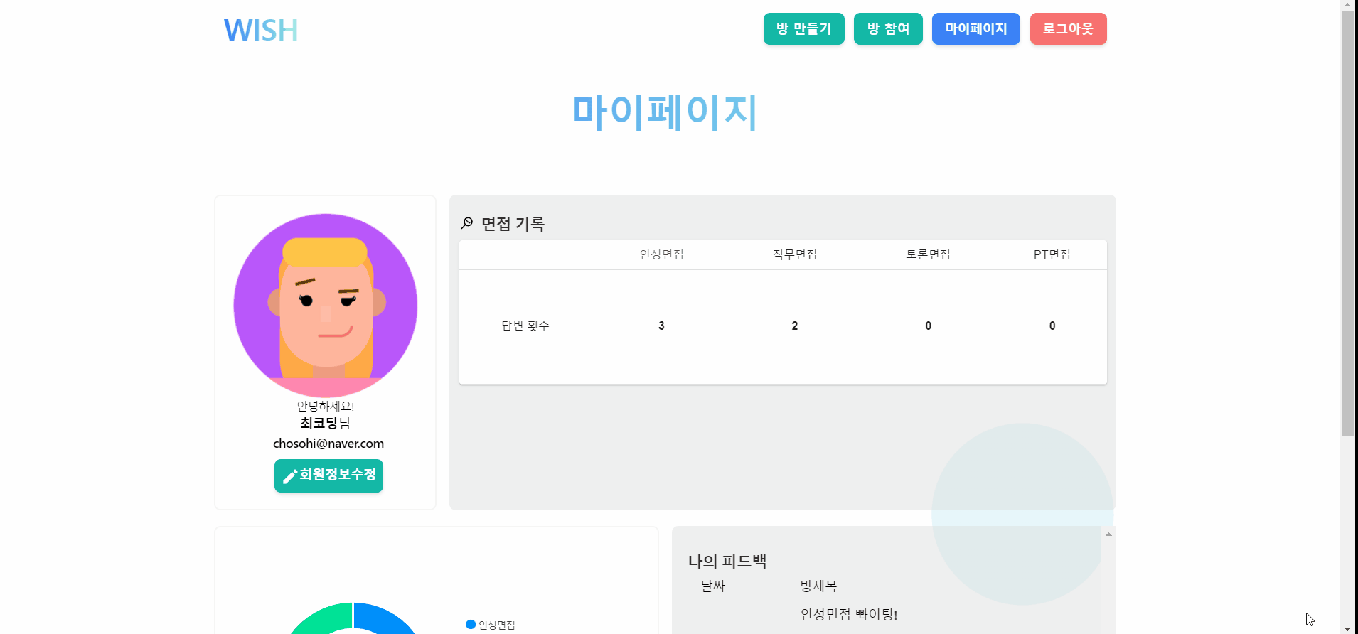Click the 면접 기록 heading

(513, 224)
